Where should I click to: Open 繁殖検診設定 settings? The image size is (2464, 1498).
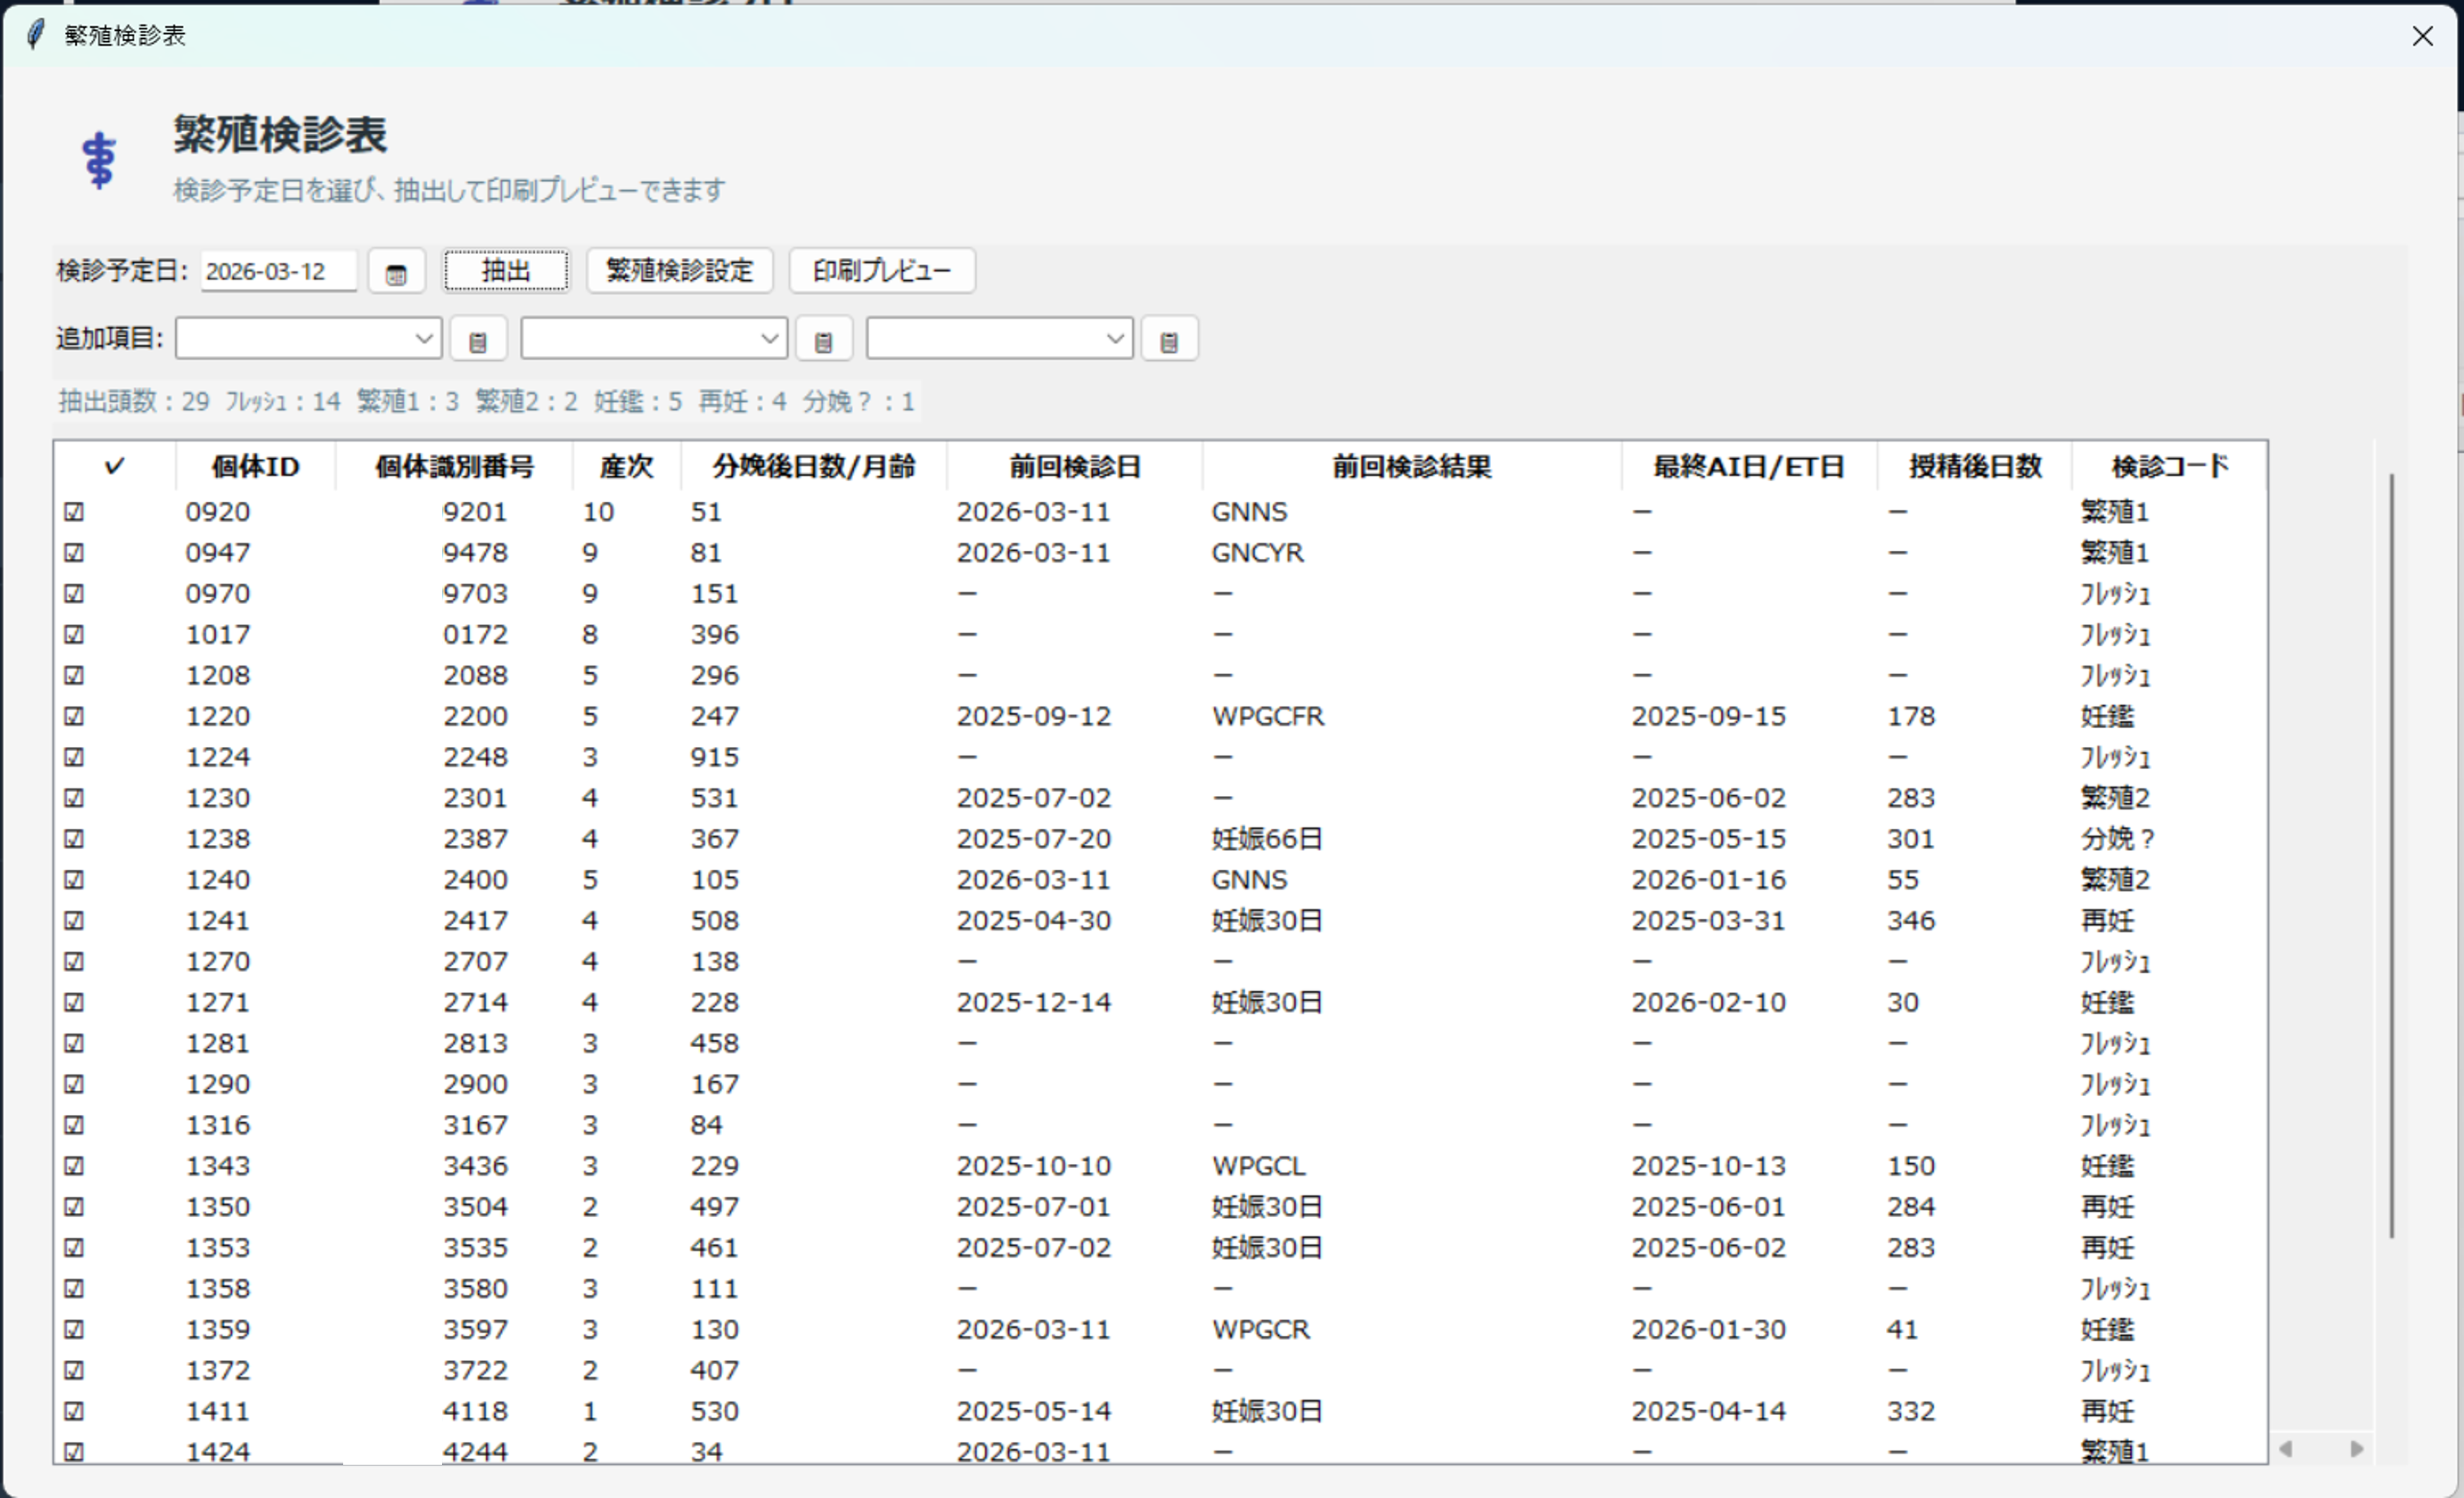coord(680,271)
